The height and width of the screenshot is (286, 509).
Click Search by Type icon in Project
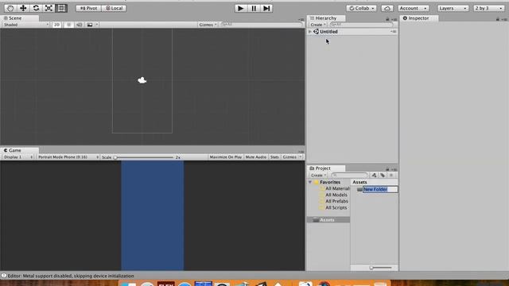[x=374, y=175]
